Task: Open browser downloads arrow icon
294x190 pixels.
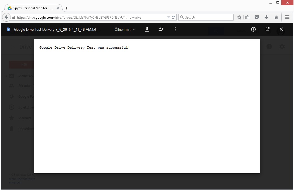Action: tap(266, 18)
